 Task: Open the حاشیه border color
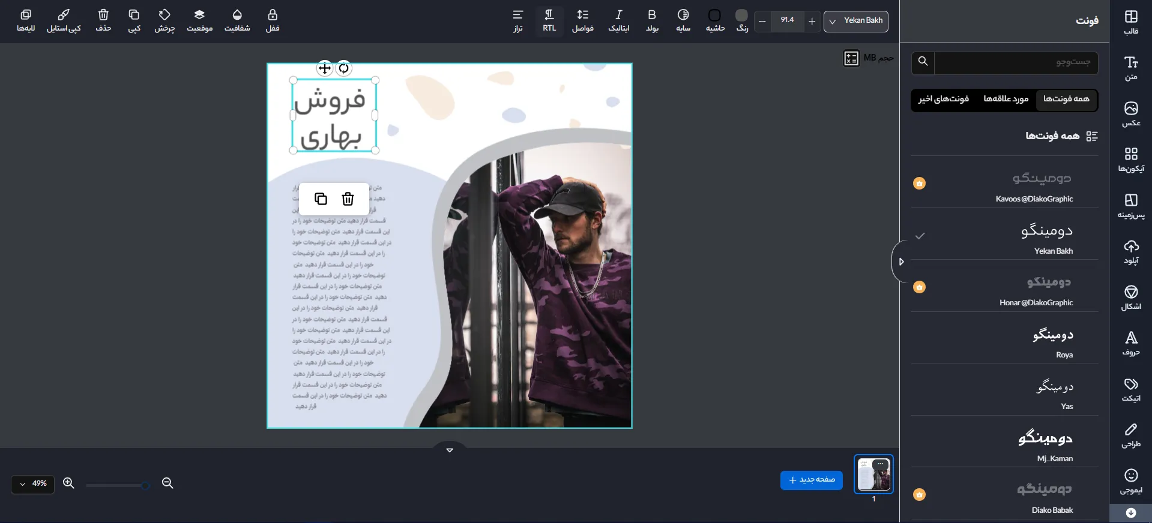click(715, 20)
